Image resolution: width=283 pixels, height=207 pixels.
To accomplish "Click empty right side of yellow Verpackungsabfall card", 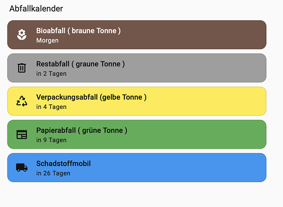I will tap(215, 101).
